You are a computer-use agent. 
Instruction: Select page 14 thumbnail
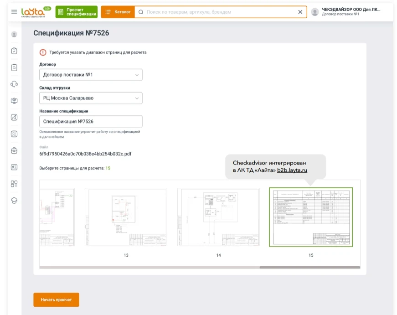click(218, 217)
